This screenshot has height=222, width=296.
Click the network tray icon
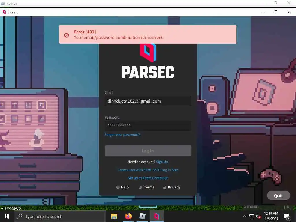[x=252, y=216]
